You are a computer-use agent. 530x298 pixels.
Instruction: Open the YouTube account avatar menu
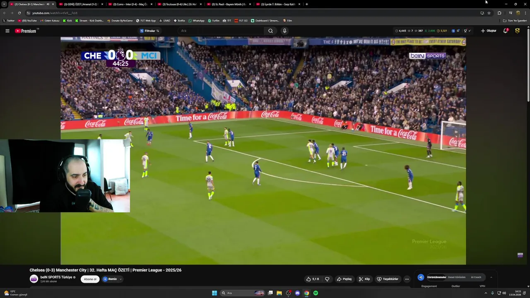[x=517, y=31]
